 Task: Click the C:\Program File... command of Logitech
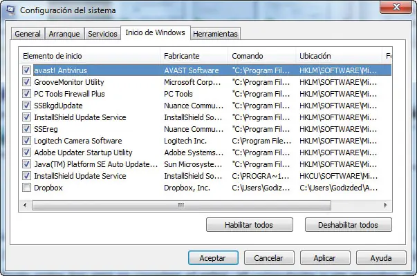(x=261, y=141)
